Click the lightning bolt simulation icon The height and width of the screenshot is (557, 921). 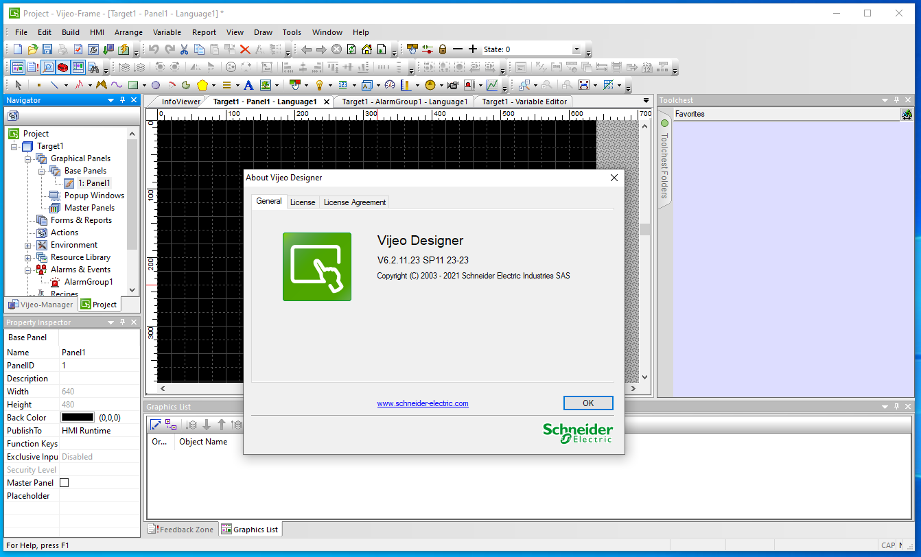coord(124,49)
